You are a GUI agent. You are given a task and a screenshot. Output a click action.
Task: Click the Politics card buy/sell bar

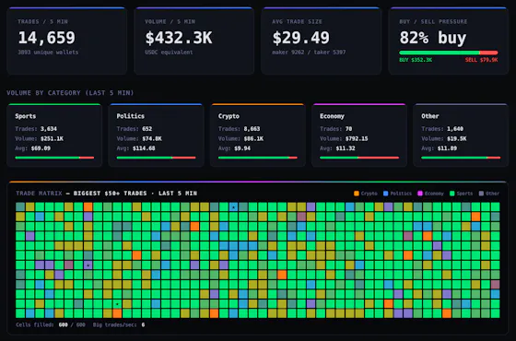(x=156, y=158)
